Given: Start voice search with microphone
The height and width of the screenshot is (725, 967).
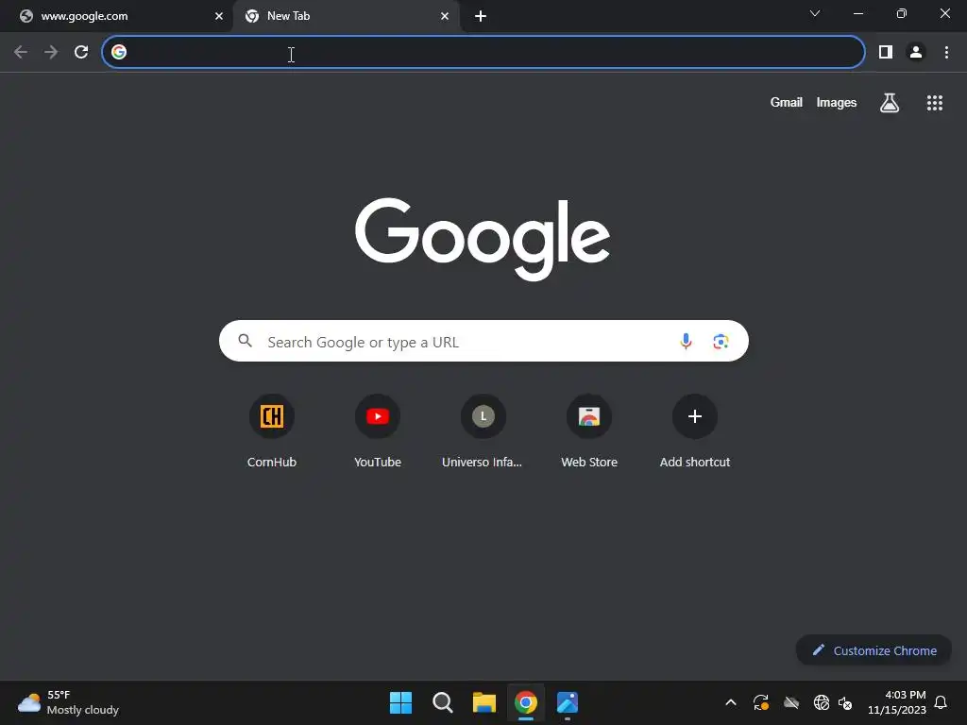Looking at the screenshot, I should (686, 341).
